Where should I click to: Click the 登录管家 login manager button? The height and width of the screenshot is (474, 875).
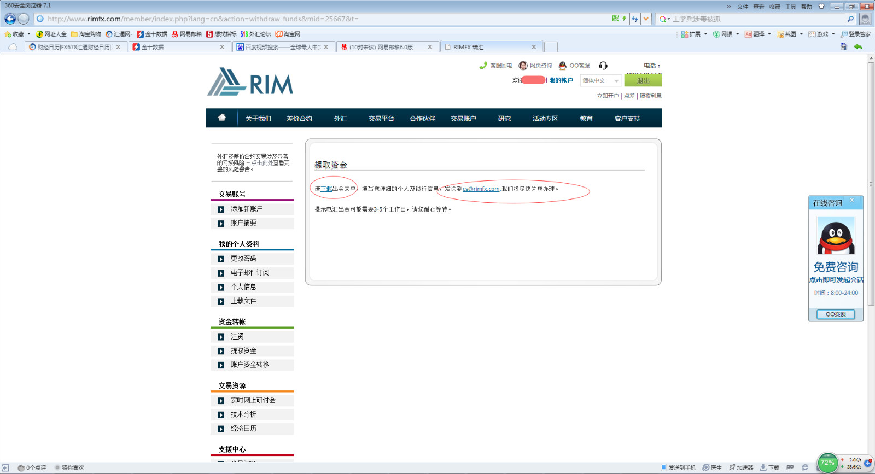[856, 34]
